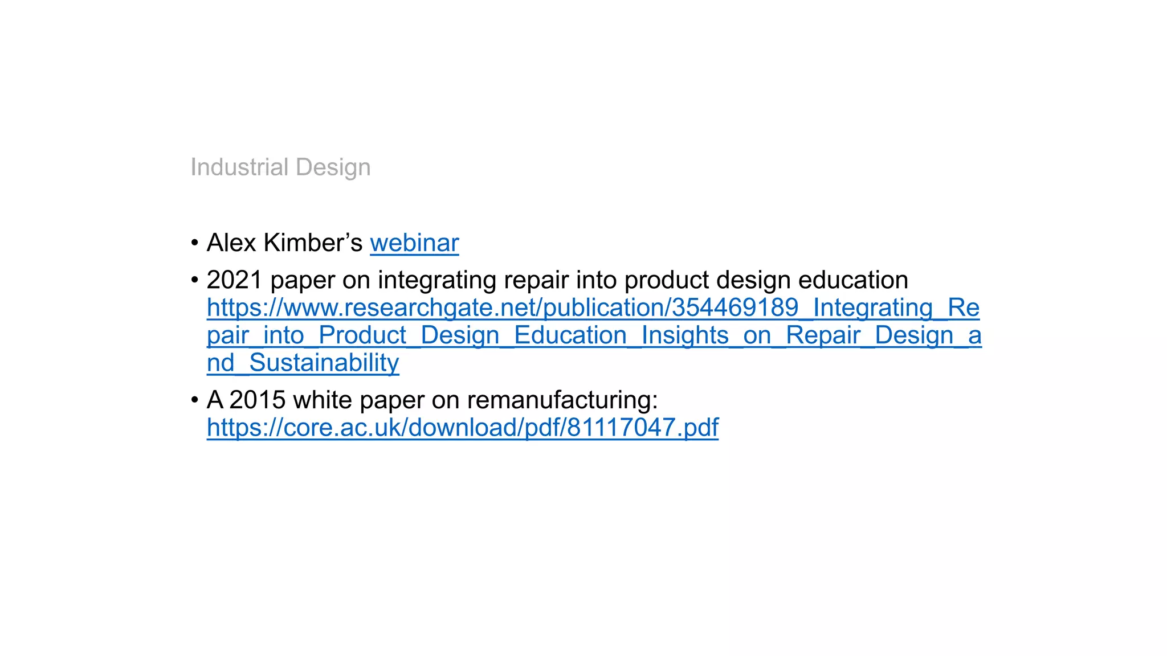Image resolution: width=1167 pixels, height=656 pixels.
Task: Click "Insights_on_Repair" in the URL
Action: 750,335
